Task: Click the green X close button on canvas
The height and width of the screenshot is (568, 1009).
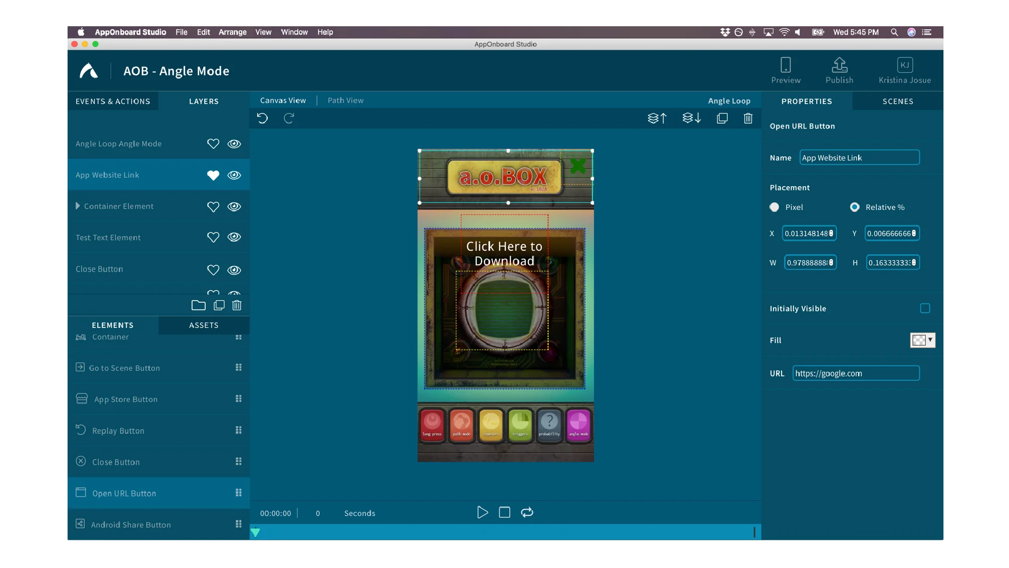Action: [x=578, y=166]
